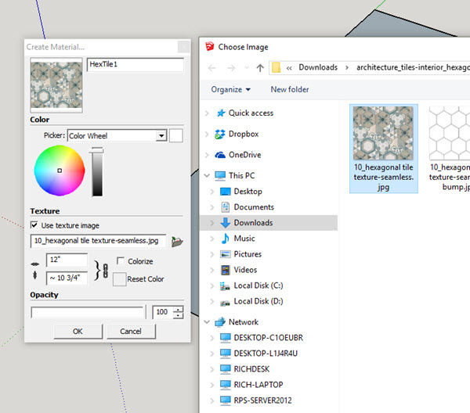
Task: Click the Reset Color swatch box
Action: 119,278
